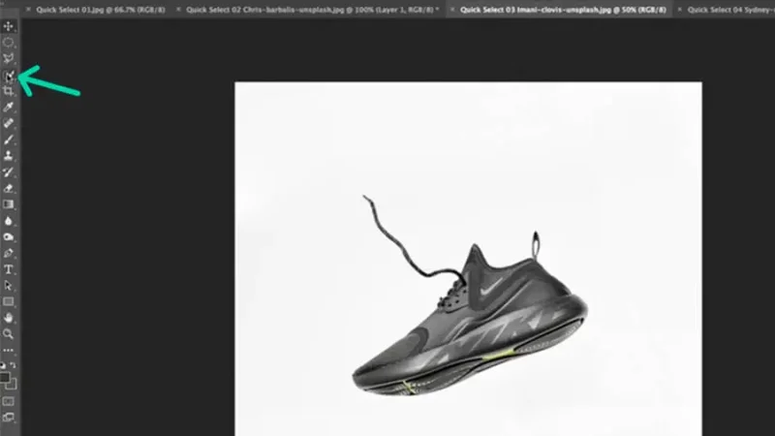775x436 pixels.
Task: Switch to Quick Select 03 imani-clovis tab
Action: pyautogui.click(x=563, y=10)
